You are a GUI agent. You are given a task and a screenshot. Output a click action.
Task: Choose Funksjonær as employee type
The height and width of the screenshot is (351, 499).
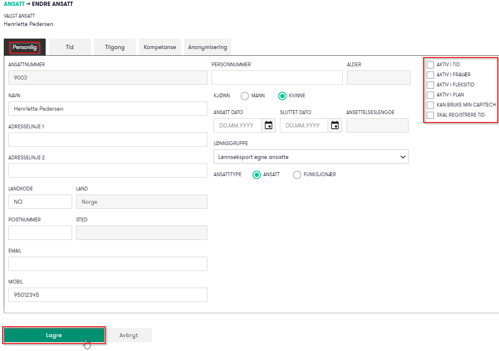coord(297,175)
